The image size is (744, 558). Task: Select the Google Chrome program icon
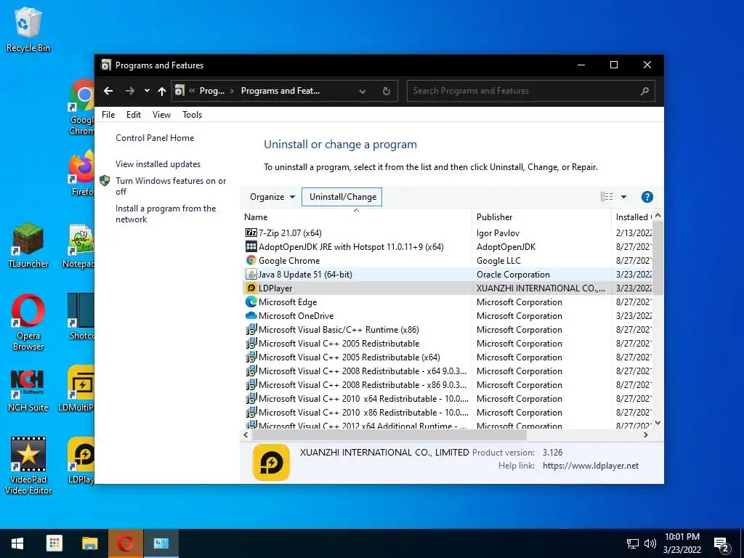coord(251,261)
